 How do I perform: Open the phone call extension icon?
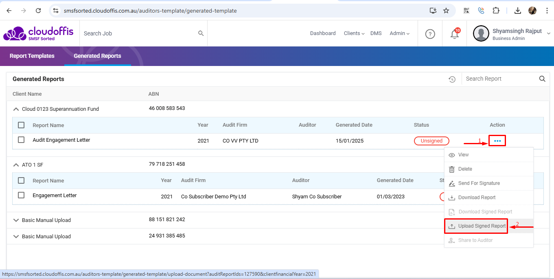[481, 11]
